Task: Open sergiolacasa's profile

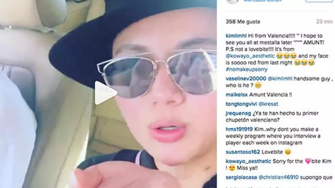Action: [241, 178]
